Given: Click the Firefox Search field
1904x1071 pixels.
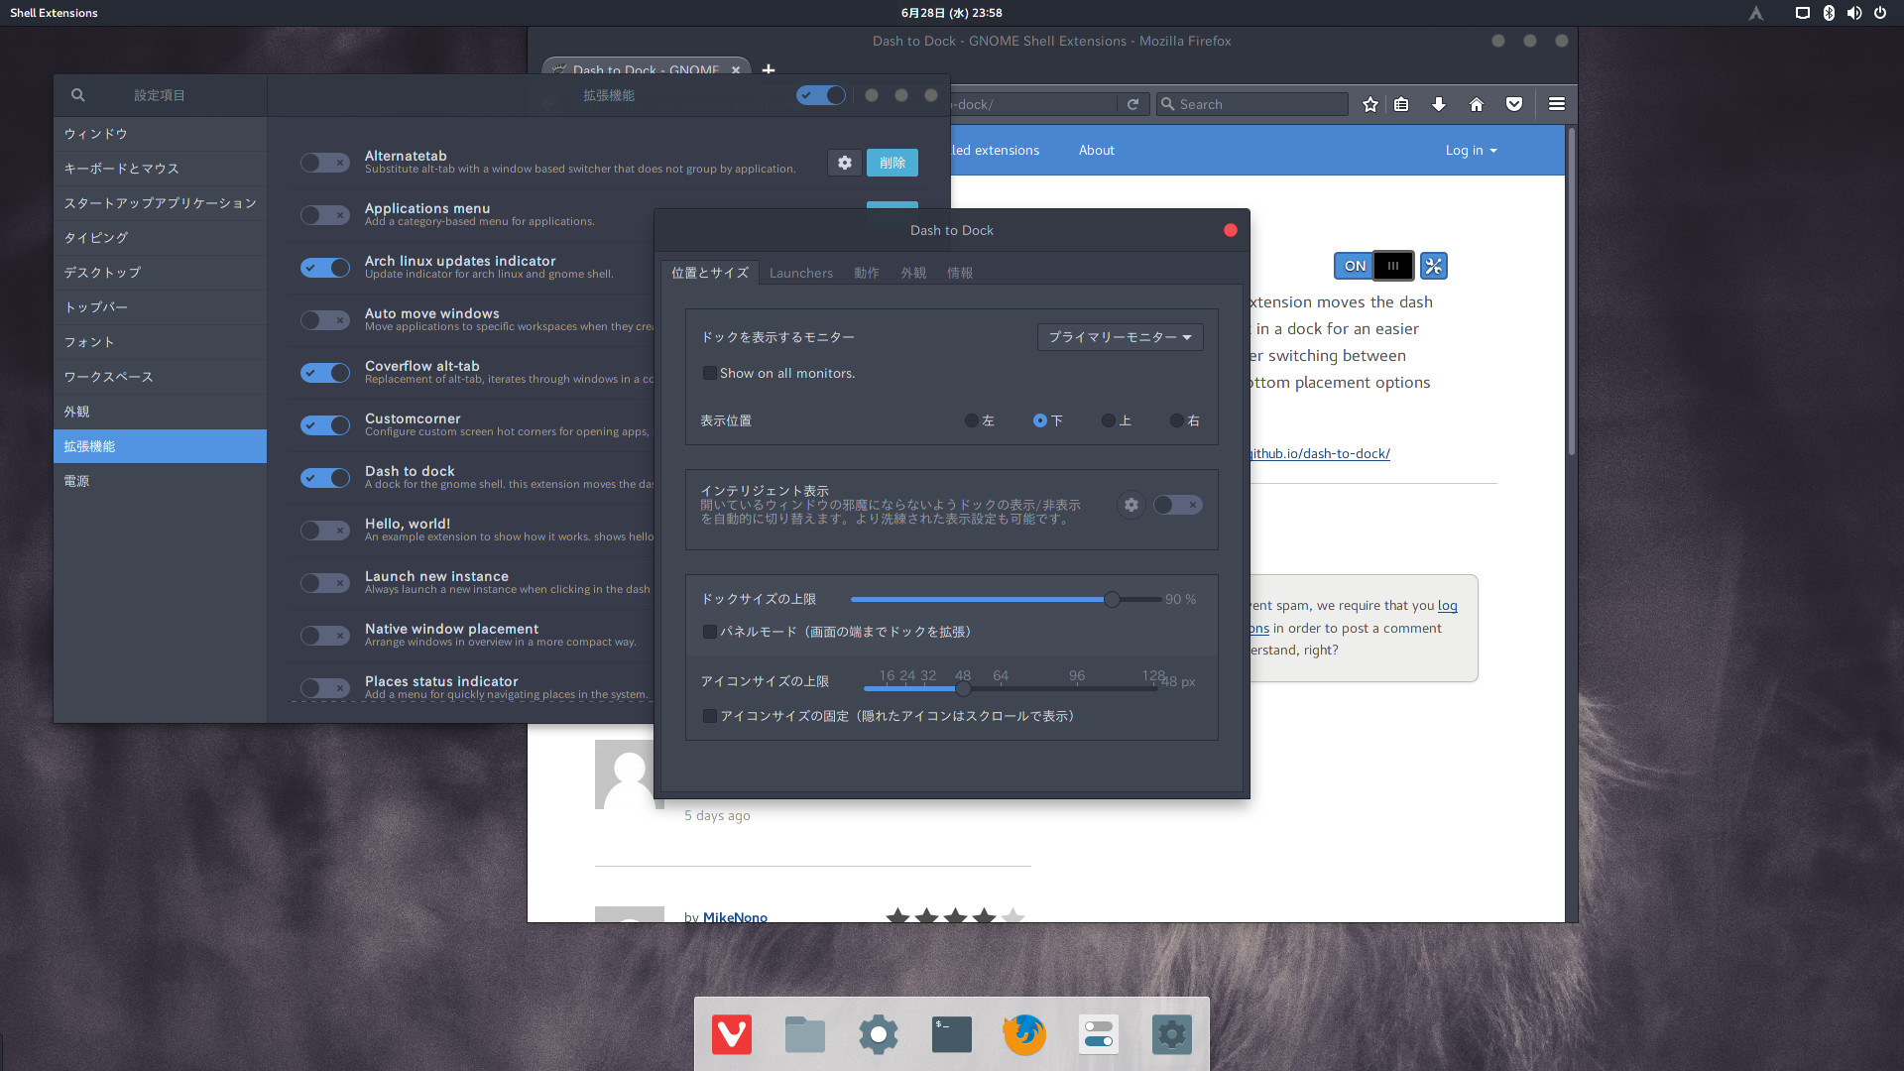Looking at the screenshot, I should 1252,104.
